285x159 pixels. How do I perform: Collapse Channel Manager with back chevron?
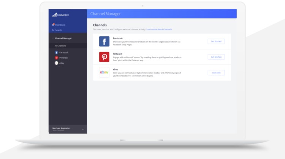(53, 38)
